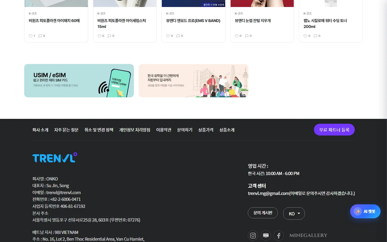
Task: Open 뷰앤디 눈썹 잔털 지우개 product title
Action: click(253, 20)
